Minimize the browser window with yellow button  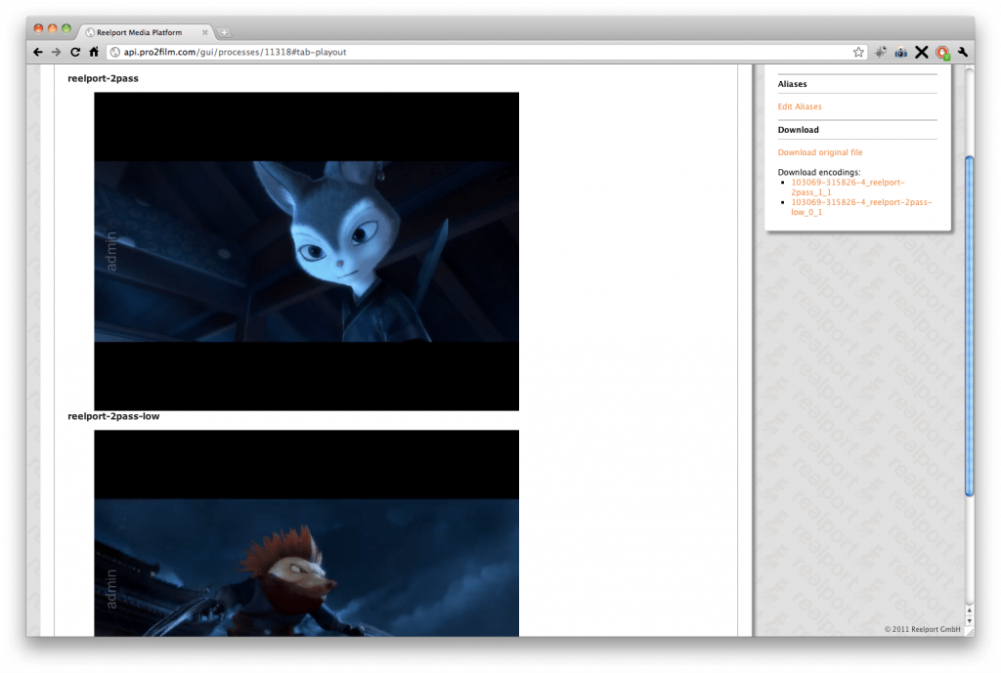53,28
